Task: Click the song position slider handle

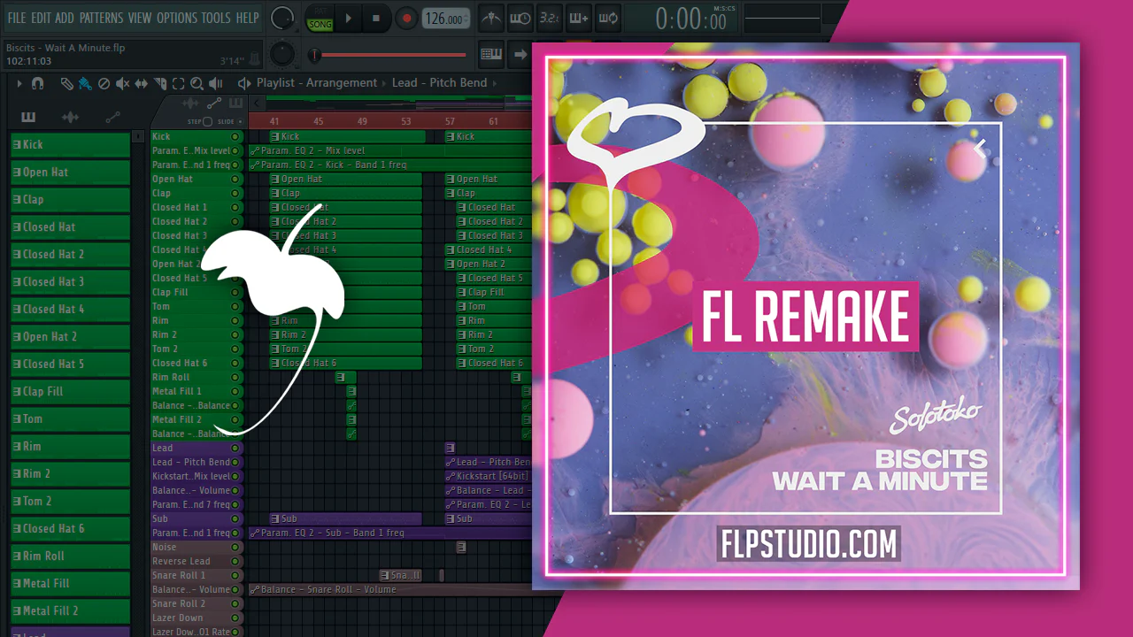Action: click(x=314, y=55)
